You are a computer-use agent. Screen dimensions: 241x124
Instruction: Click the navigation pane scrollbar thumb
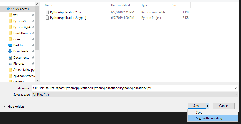(x=37, y=28)
